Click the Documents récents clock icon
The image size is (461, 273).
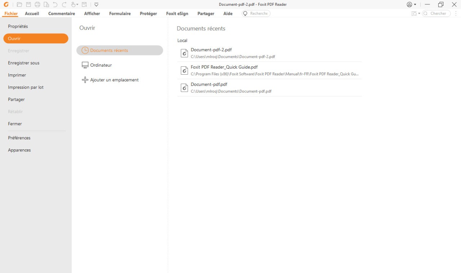tap(85, 50)
